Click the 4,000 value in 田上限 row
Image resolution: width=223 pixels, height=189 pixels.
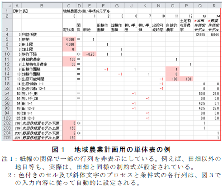click(x=69, y=44)
